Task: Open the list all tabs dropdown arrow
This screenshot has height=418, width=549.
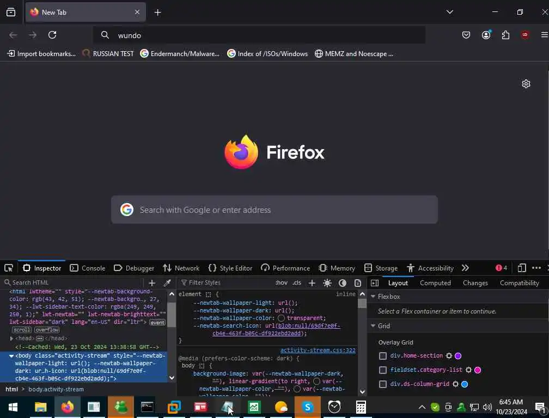Action: (450, 12)
